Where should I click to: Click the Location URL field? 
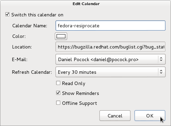coord(110,47)
